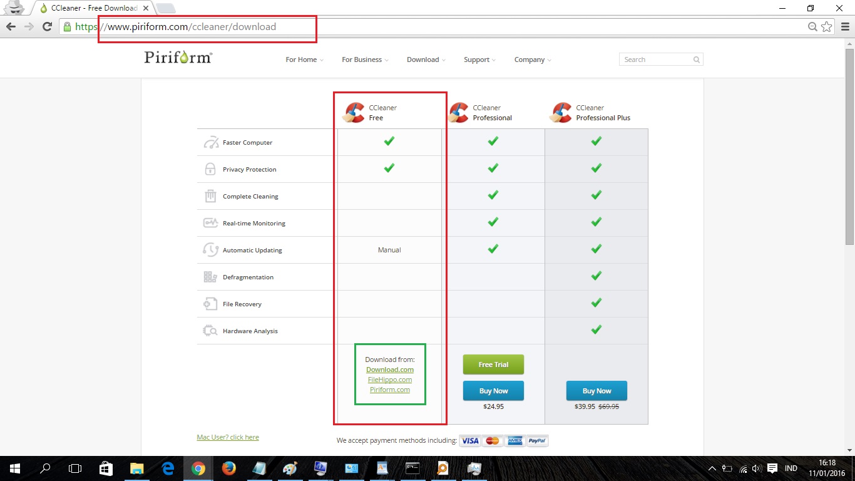Download CCleaner from Piriform.com link
Viewport: 855px width, 481px height.
tap(390, 390)
